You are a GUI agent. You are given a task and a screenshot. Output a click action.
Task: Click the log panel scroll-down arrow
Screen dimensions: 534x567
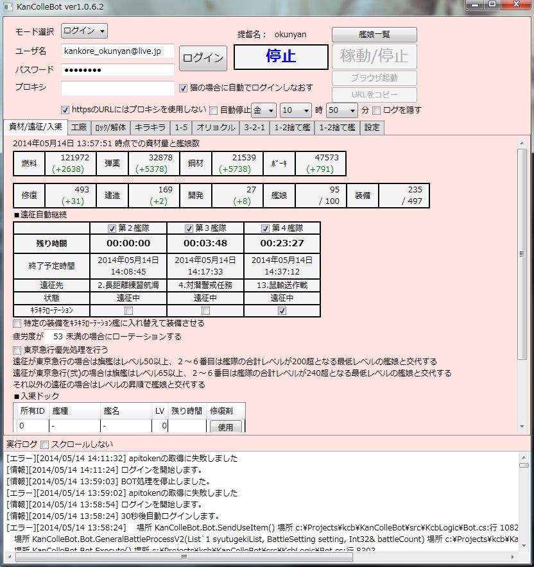524,546
